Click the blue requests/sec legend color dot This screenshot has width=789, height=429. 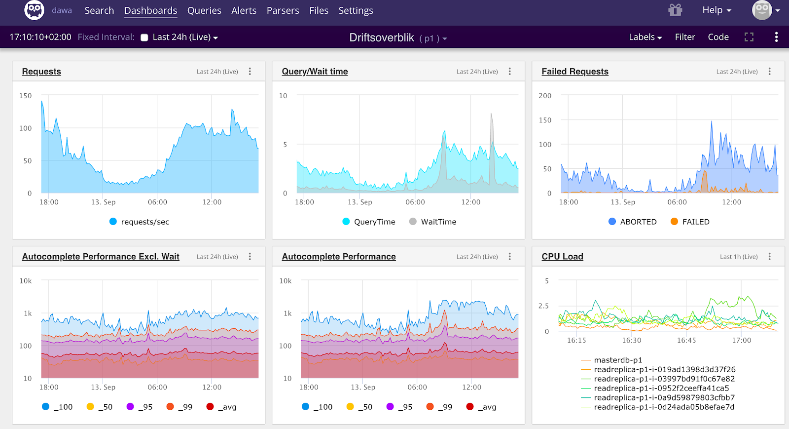(113, 222)
